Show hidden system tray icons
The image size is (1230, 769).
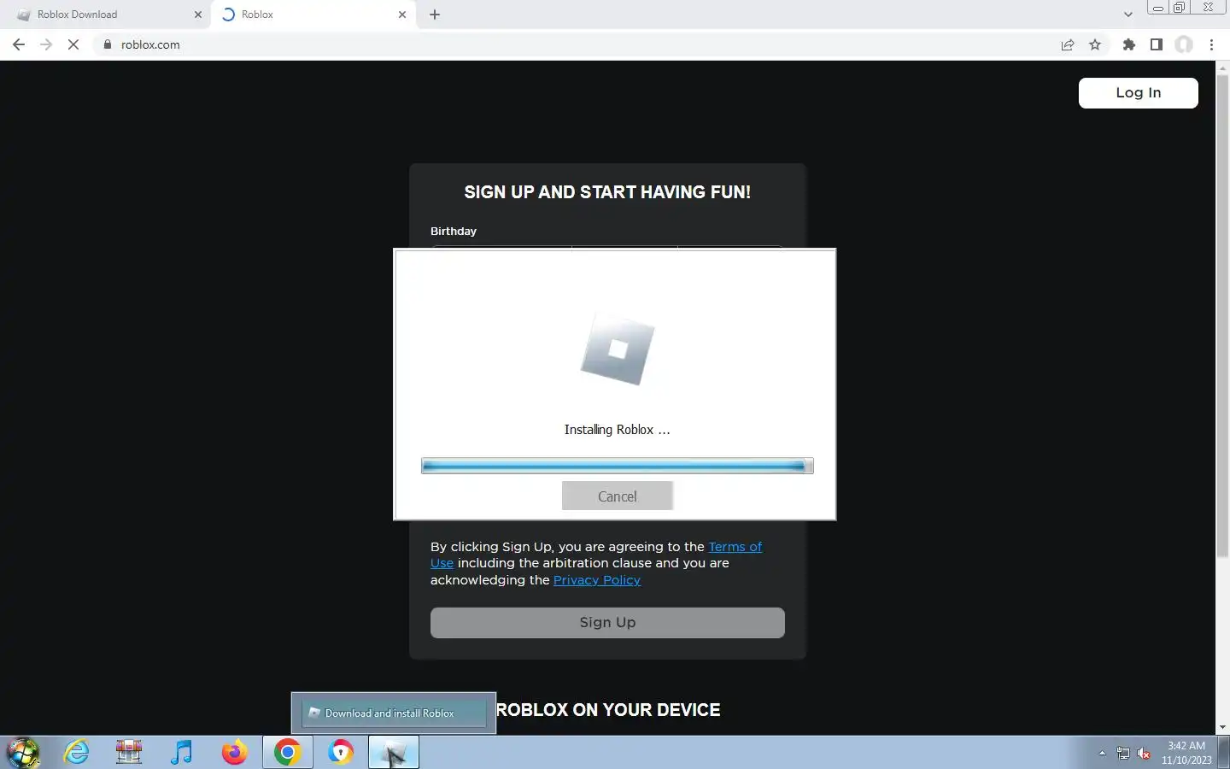[1102, 753]
